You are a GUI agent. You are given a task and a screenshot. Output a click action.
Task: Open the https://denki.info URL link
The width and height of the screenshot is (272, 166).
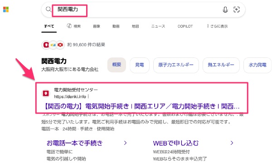(70, 97)
